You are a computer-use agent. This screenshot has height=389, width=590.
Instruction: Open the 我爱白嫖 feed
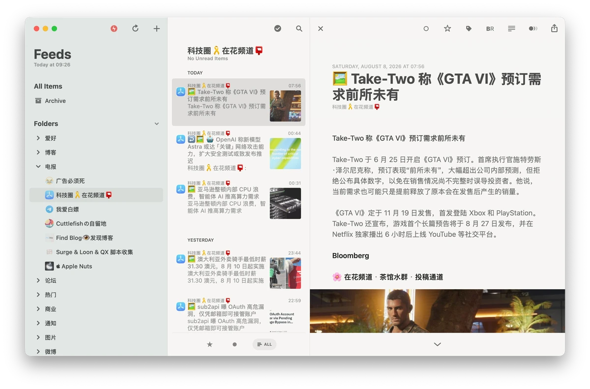96,209
